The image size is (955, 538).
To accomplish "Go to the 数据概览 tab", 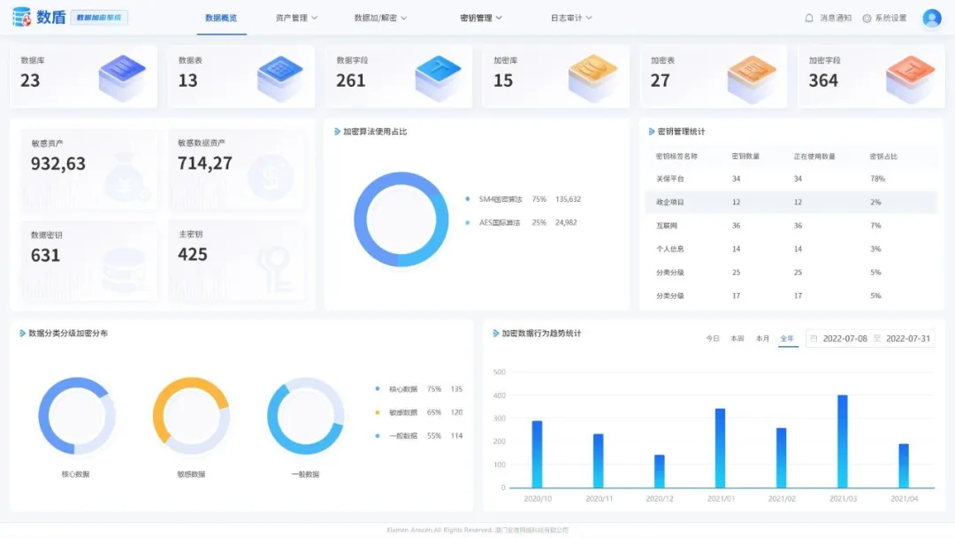I will pos(221,18).
